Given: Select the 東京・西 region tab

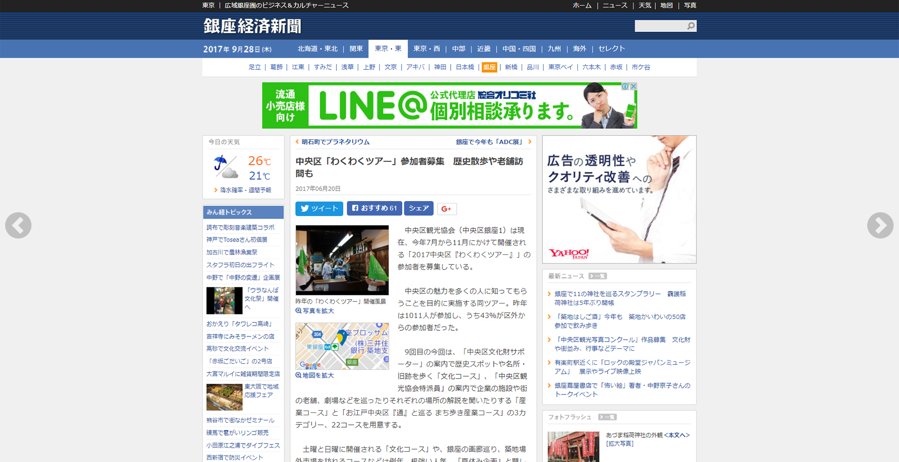Looking at the screenshot, I should pyautogui.click(x=427, y=49).
